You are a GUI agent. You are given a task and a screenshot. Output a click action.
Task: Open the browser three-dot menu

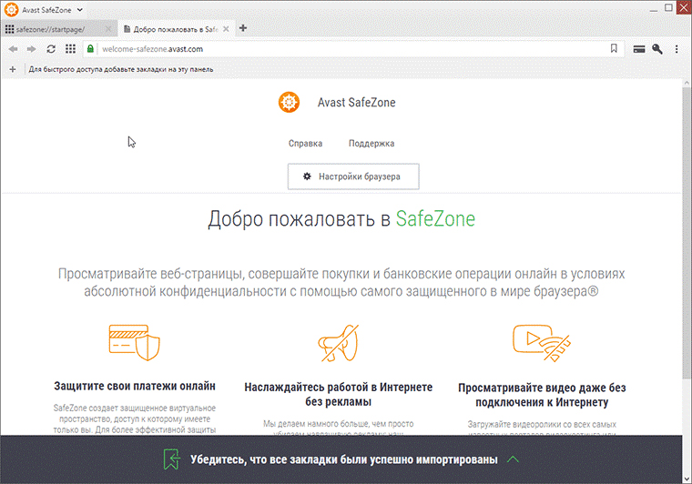pos(677,49)
